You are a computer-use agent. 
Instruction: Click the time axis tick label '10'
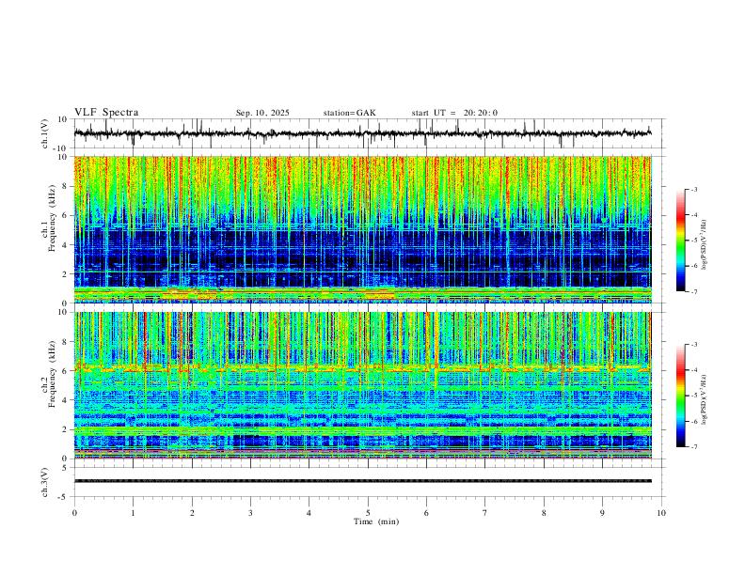click(661, 513)
